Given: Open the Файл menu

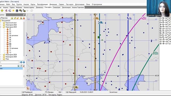Looking at the screenshot, I should [x=8, y=4].
